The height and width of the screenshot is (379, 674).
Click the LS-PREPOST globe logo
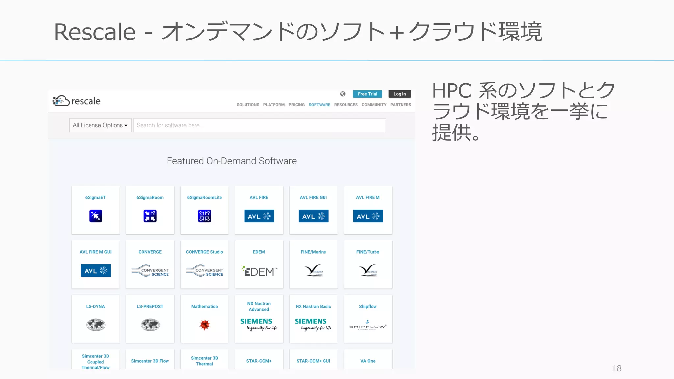click(150, 325)
